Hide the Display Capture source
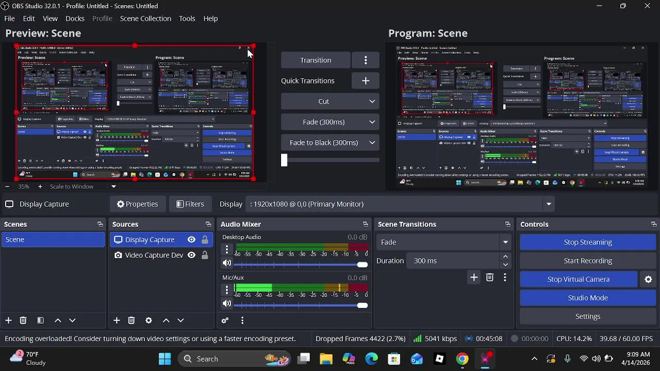Screen dimensions: 660x371 tap(191, 240)
